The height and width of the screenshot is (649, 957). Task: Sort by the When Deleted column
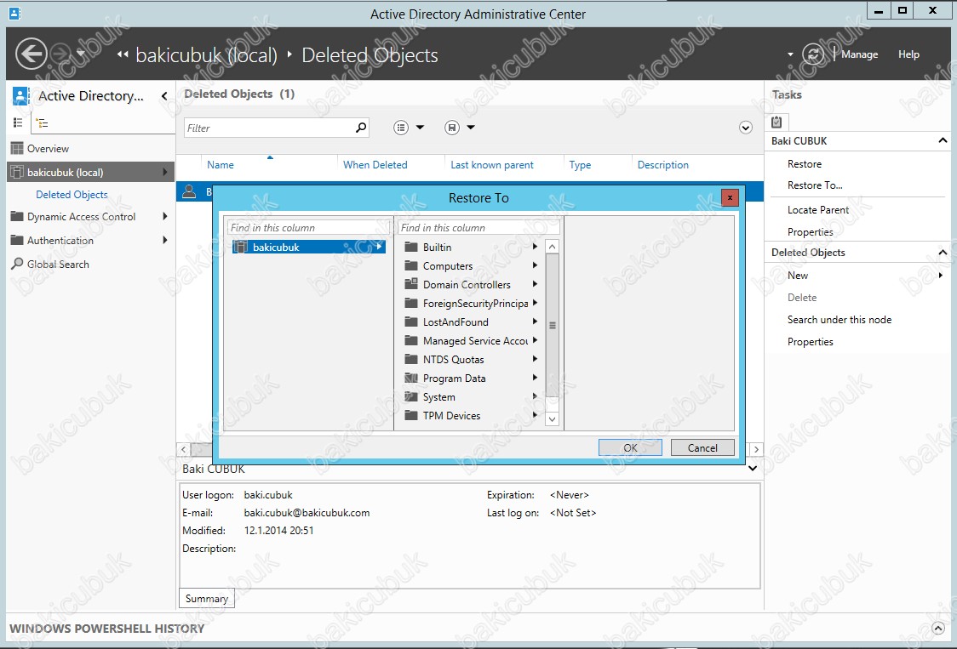click(x=375, y=165)
